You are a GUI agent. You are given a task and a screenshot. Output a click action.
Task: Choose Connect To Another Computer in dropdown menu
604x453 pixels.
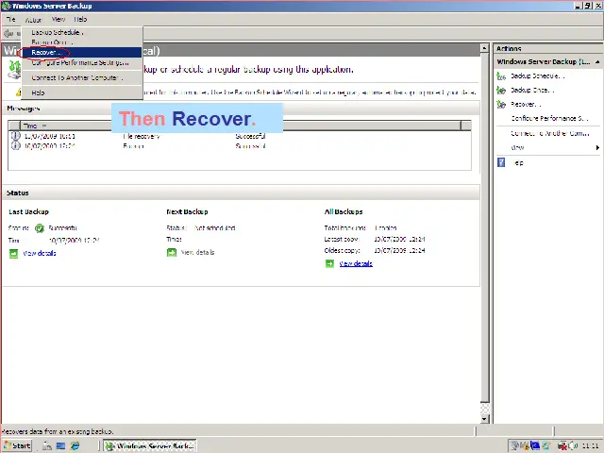coord(82,77)
